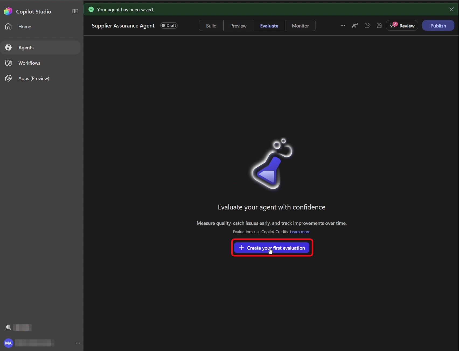Switch to the Preview tab
The width and height of the screenshot is (459, 351).
[238, 26]
